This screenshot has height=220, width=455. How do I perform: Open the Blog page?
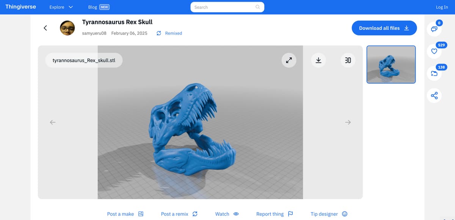tap(93, 7)
